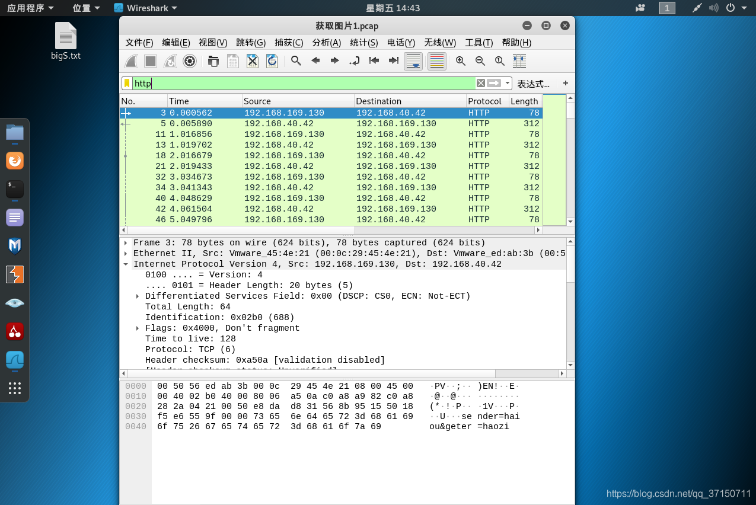Open the 编辑(E) menu
Viewport: 756px width, 505px height.
[x=176, y=43]
